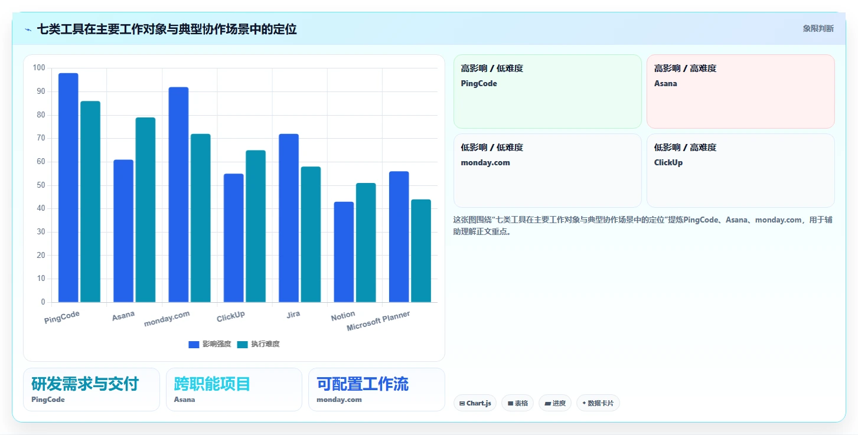Select the 低影响 / 高难度 ClickUp quadrant card
The width and height of the screenshot is (858, 435).
coord(740,171)
